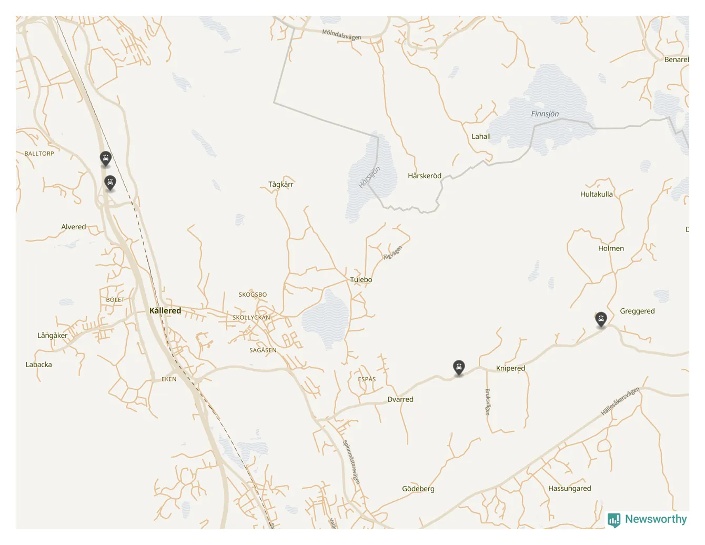This screenshot has height=545, width=705.
Task: Select the Gödeberg place label
Action: point(418,489)
